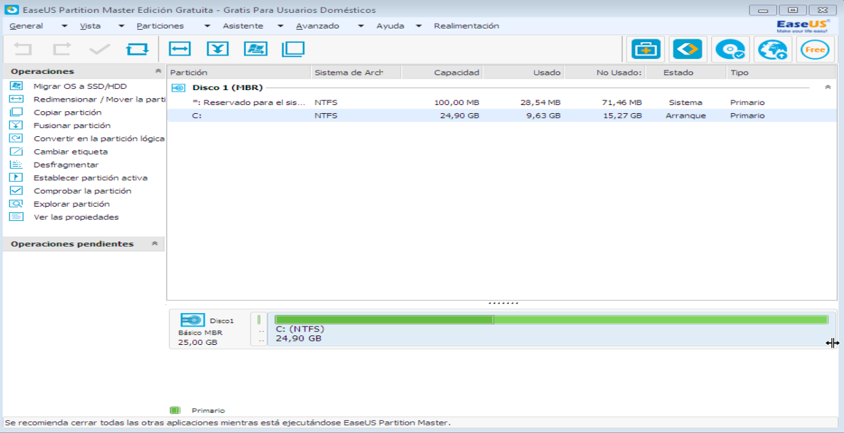
Task: Click the Copiar partición sidebar icon
Action: point(16,112)
